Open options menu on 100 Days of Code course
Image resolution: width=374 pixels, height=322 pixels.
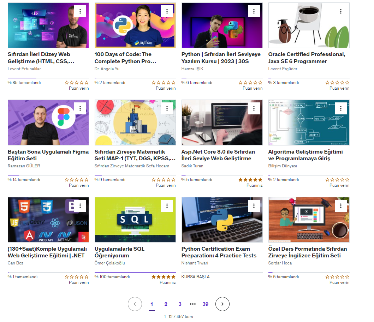(167, 11)
